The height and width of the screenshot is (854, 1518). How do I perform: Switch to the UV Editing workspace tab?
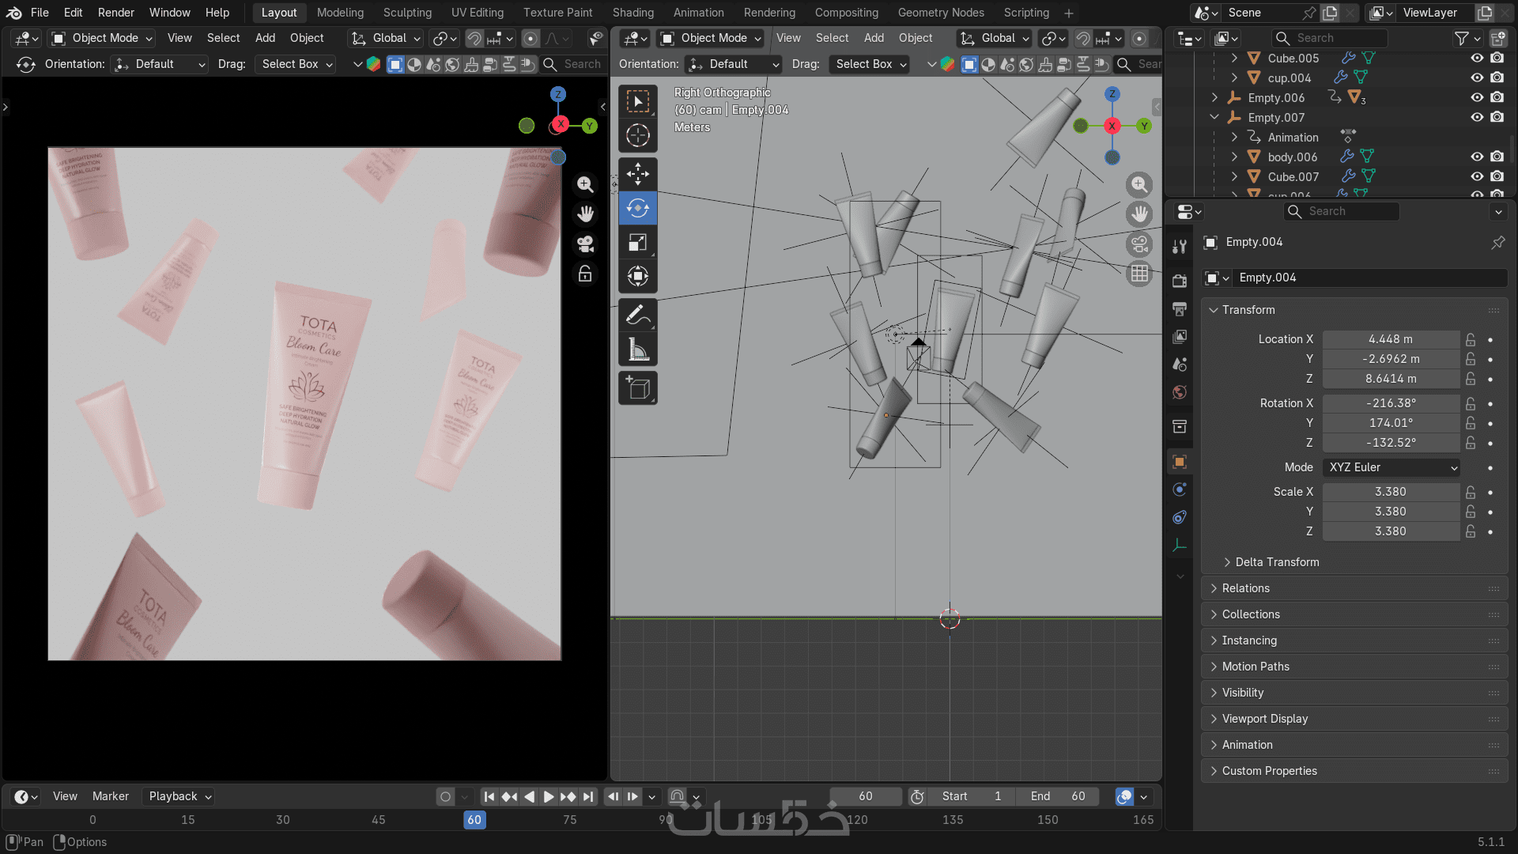(x=477, y=13)
